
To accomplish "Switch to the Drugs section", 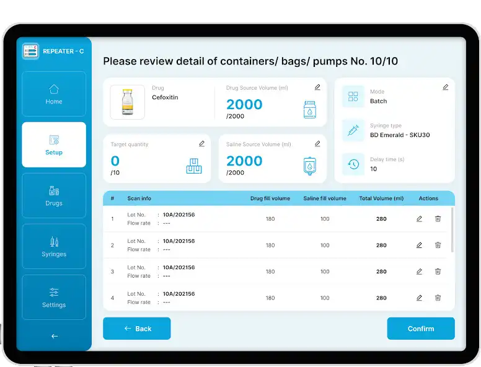I will (54, 196).
